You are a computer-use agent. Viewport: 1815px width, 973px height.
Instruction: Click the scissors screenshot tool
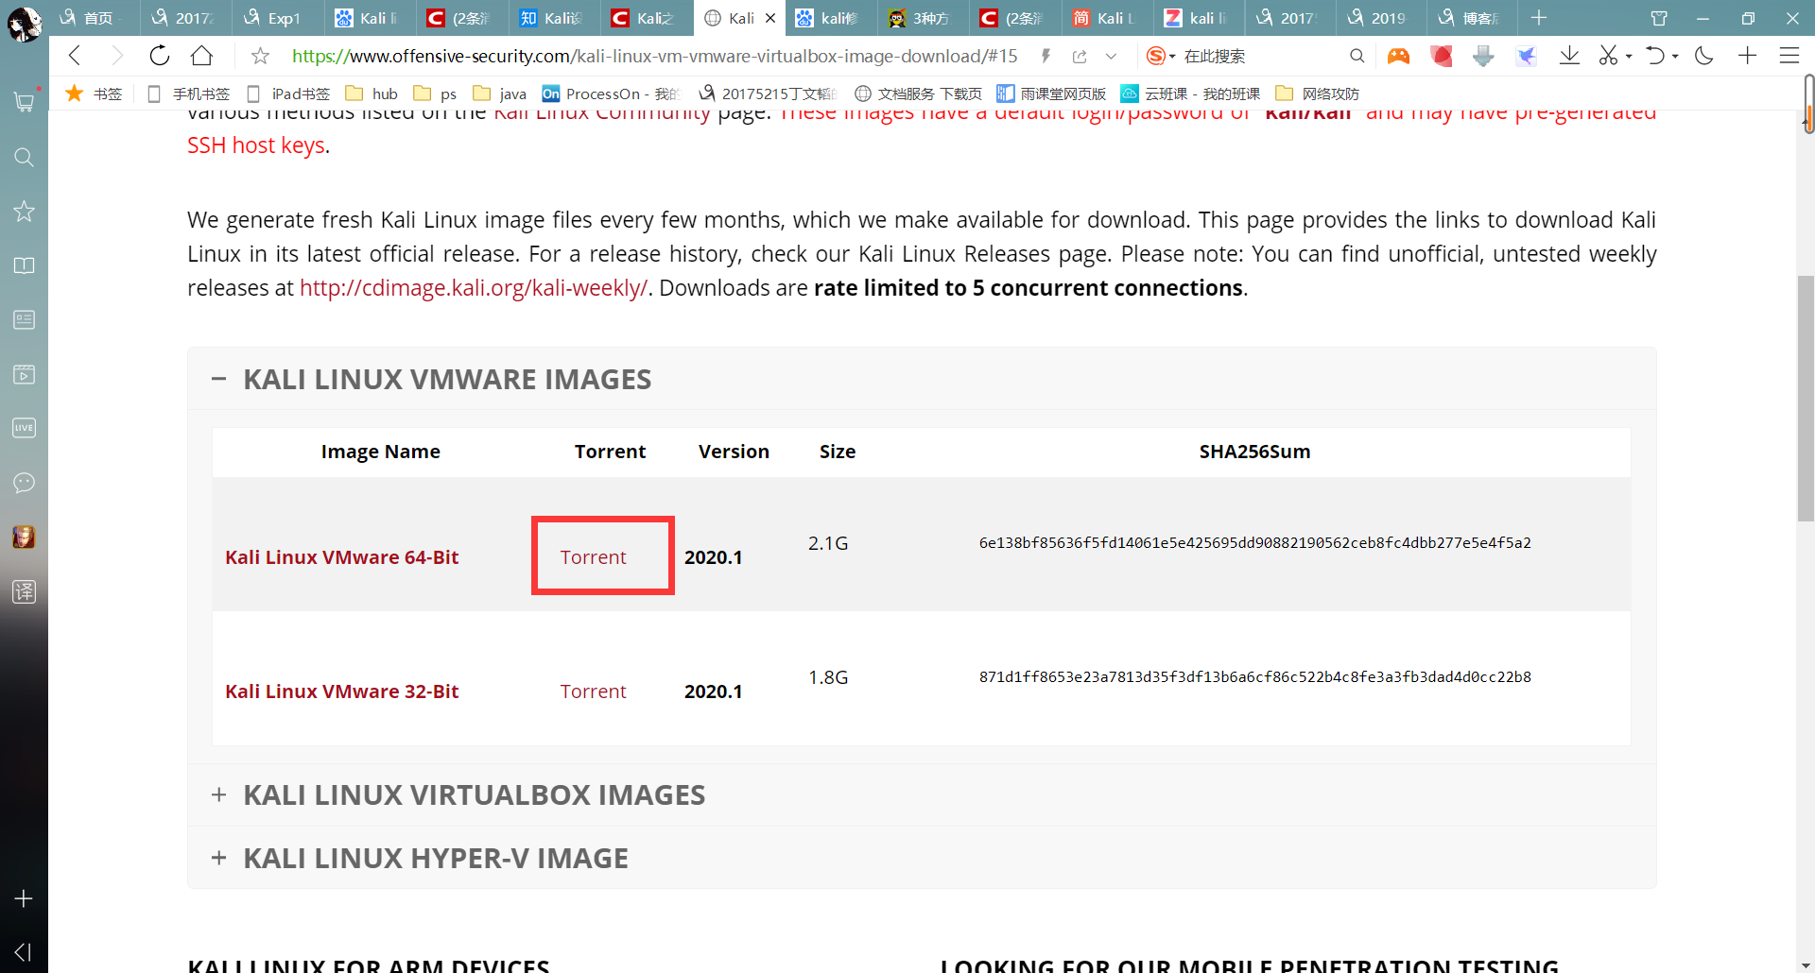(x=1608, y=56)
